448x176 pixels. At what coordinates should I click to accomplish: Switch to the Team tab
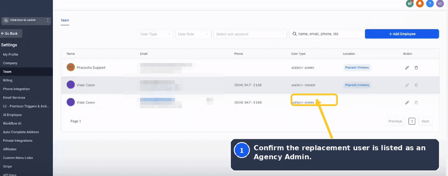pos(65,21)
